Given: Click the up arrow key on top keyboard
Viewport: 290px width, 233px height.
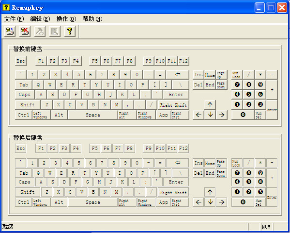Looking at the screenshot, I should [x=210, y=105].
